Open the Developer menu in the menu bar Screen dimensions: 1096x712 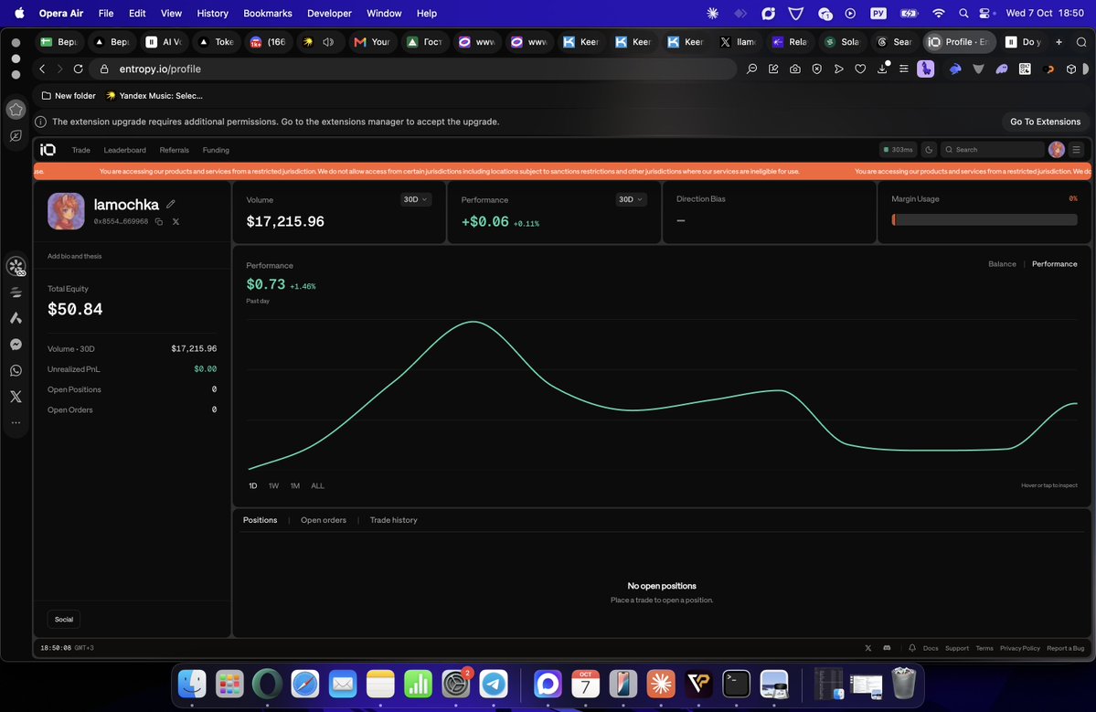click(329, 14)
